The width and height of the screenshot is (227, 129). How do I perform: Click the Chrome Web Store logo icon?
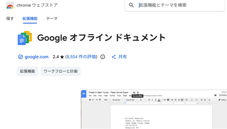tap(10, 5)
